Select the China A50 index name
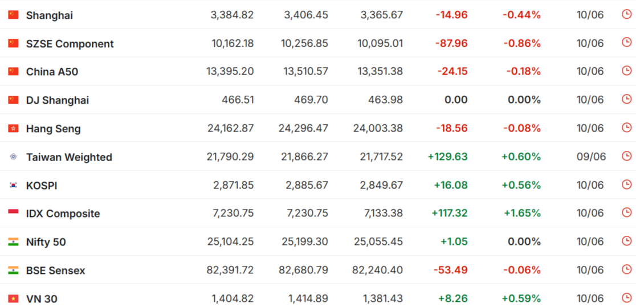 [x=52, y=72]
